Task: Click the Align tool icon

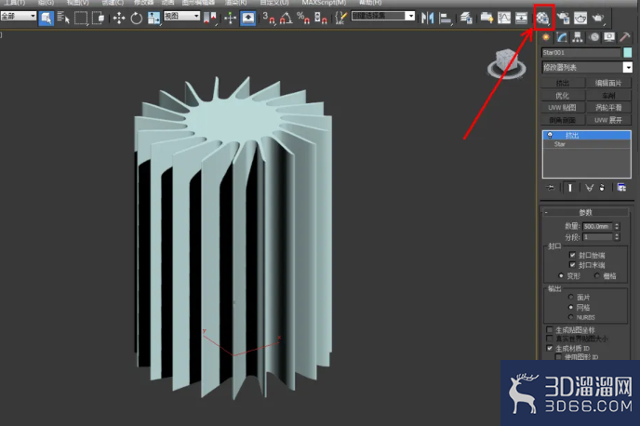Action: pyautogui.click(x=446, y=18)
